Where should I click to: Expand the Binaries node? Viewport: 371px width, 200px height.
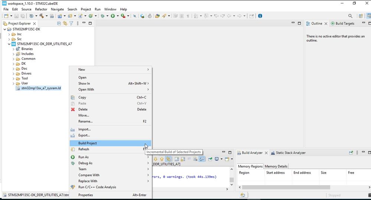(13, 49)
